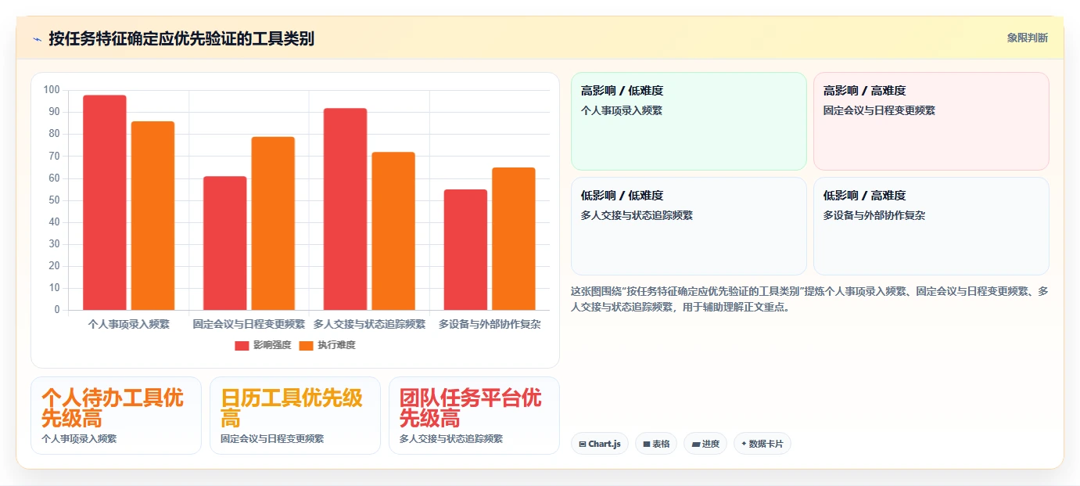
Task: Click the 表格 tag chip
Action: (656, 444)
